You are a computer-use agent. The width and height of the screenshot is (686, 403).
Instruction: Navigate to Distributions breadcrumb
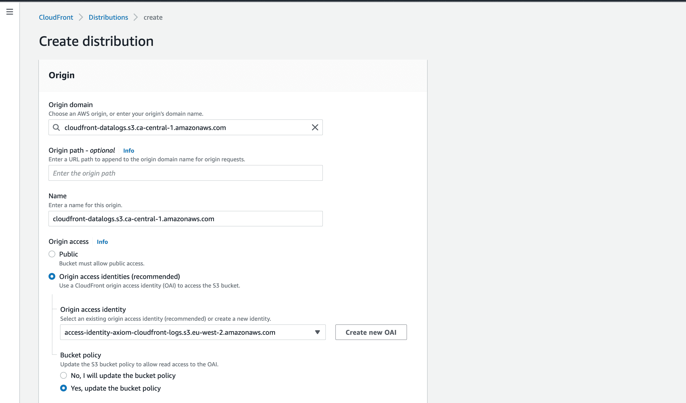(108, 18)
